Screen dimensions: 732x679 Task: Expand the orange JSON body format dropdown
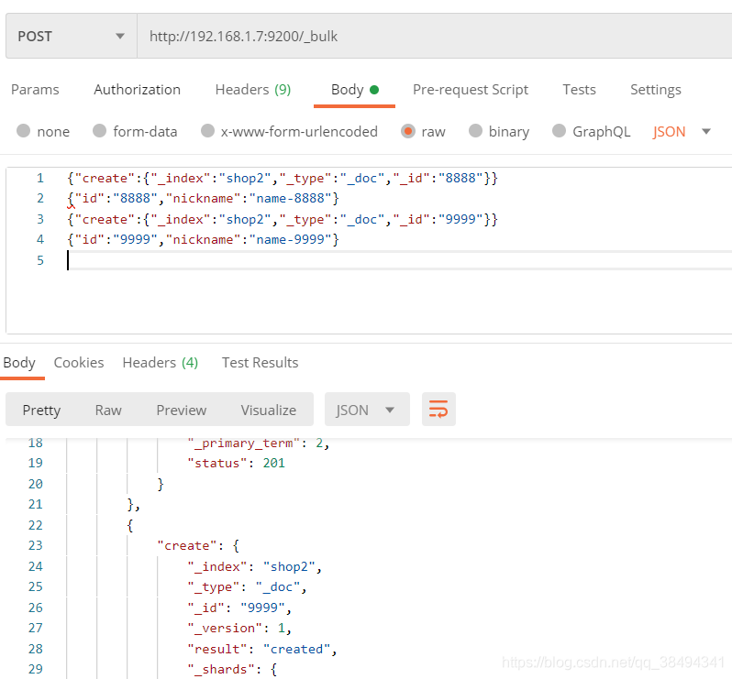[682, 131]
